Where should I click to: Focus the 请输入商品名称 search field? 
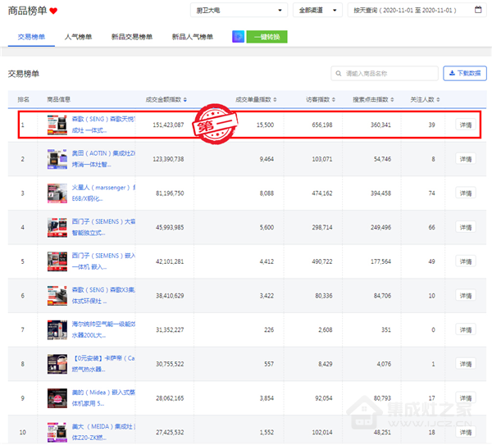click(385, 74)
